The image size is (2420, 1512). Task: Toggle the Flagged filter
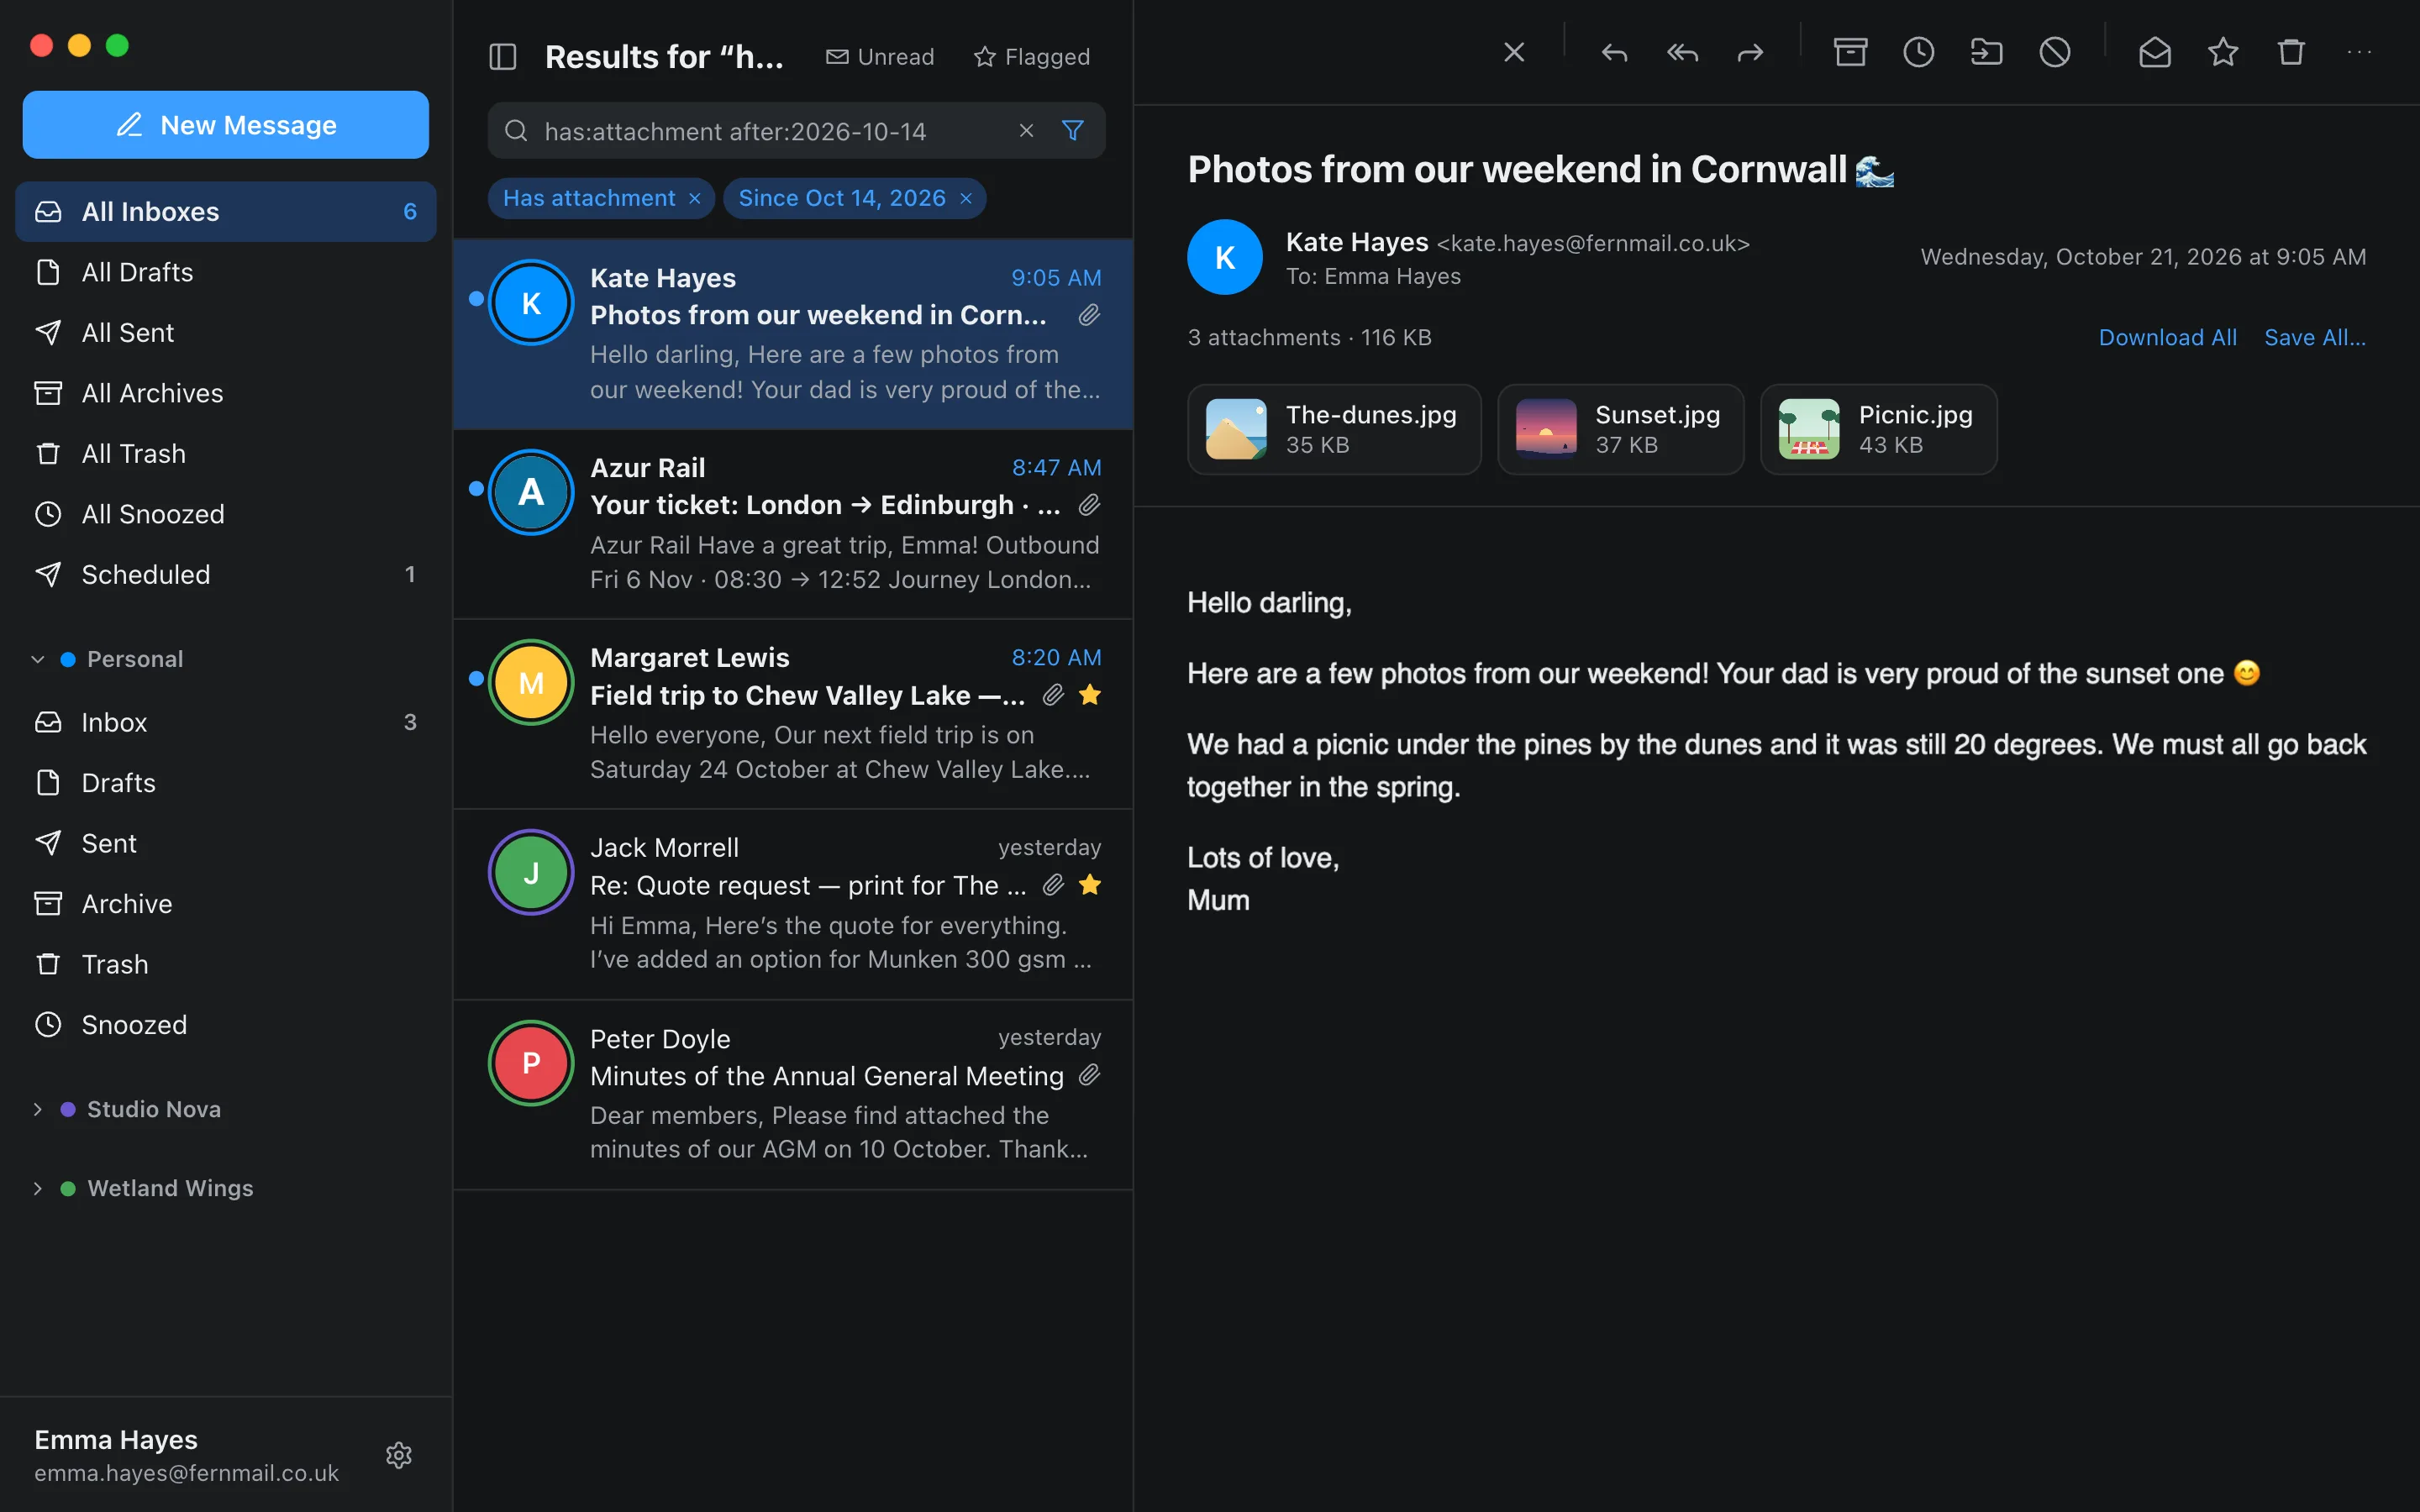coord(1032,57)
